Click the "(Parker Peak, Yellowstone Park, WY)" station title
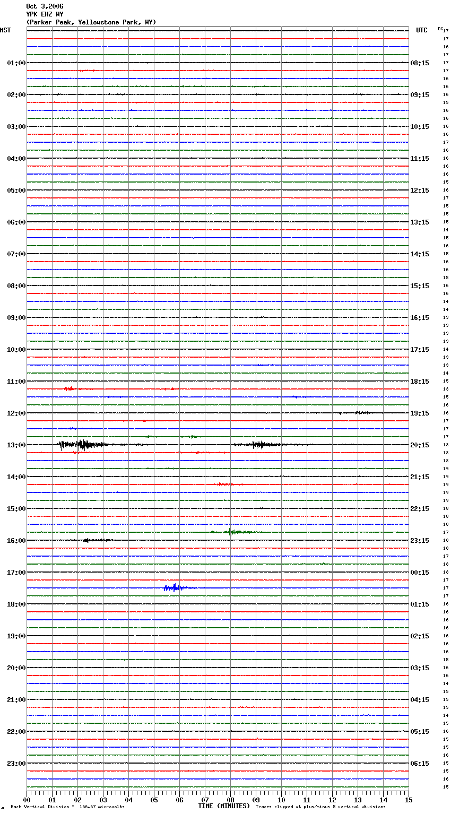This screenshot has height=814, width=451. (x=91, y=22)
